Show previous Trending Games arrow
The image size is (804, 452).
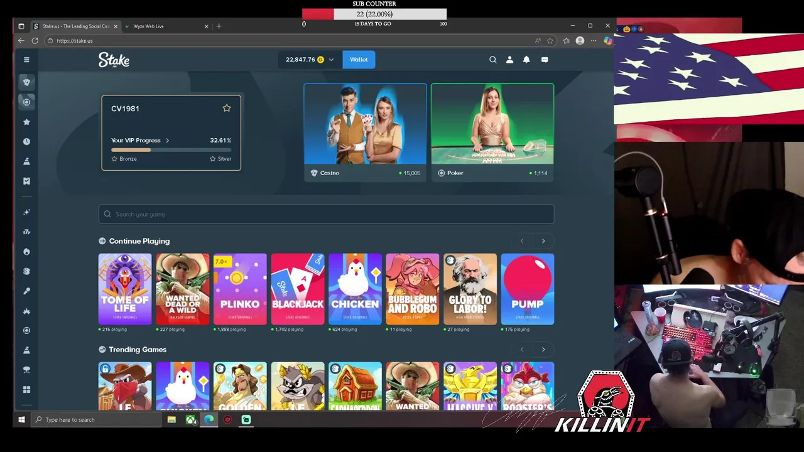[522, 350]
